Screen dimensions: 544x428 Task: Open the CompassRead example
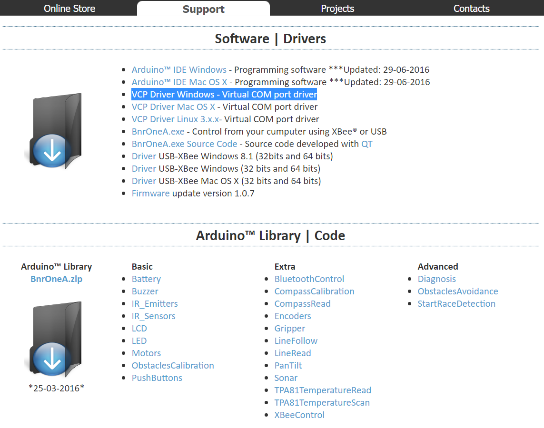[x=303, y=304]
